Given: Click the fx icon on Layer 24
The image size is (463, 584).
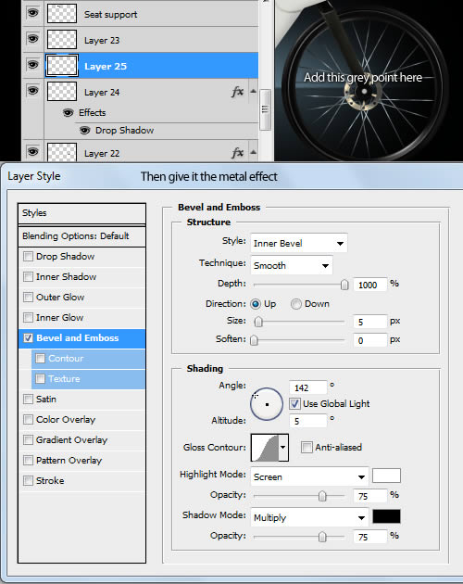Looking at the screenshot, I should [237, 92].
